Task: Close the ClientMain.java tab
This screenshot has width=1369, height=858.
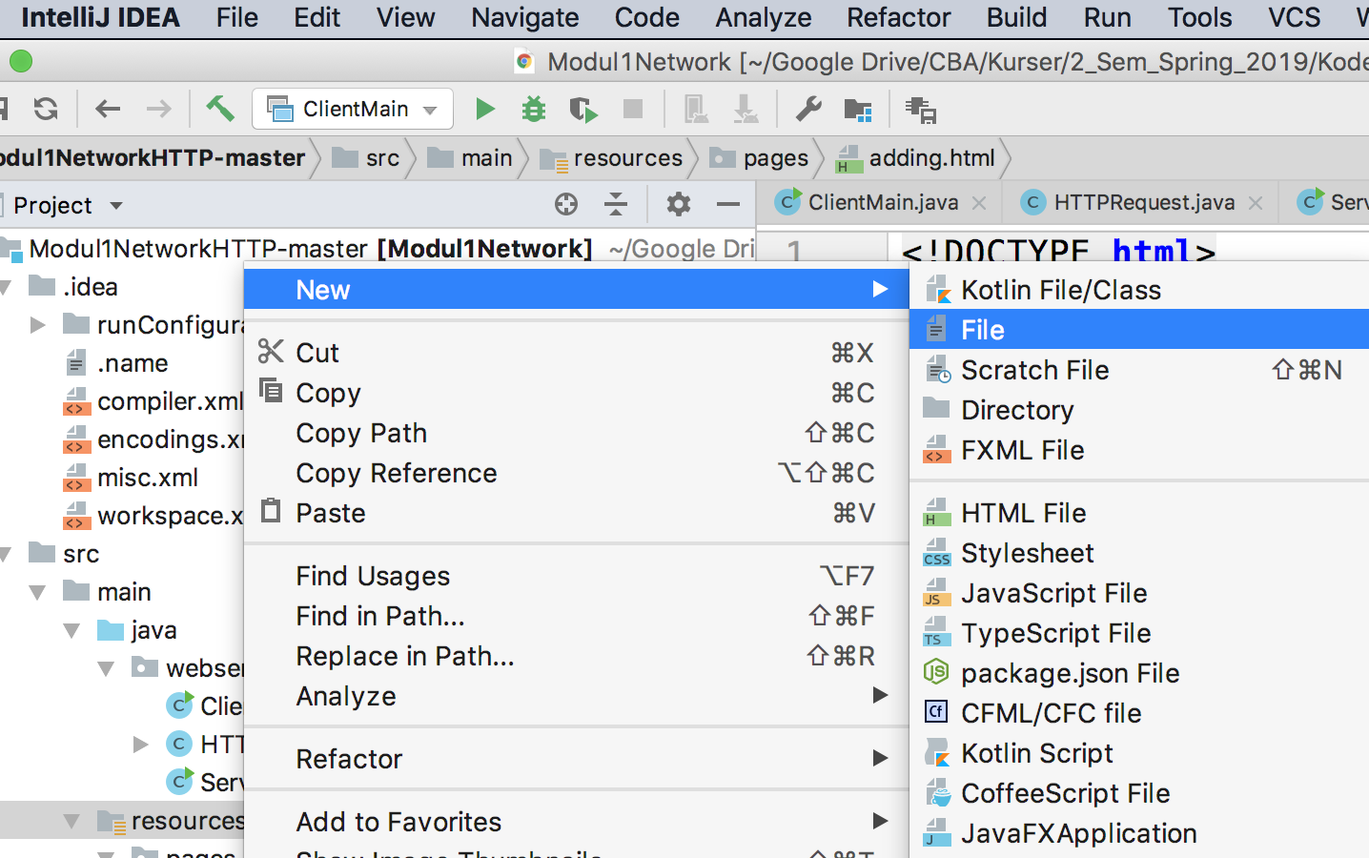Action: [x=979, y=202]
